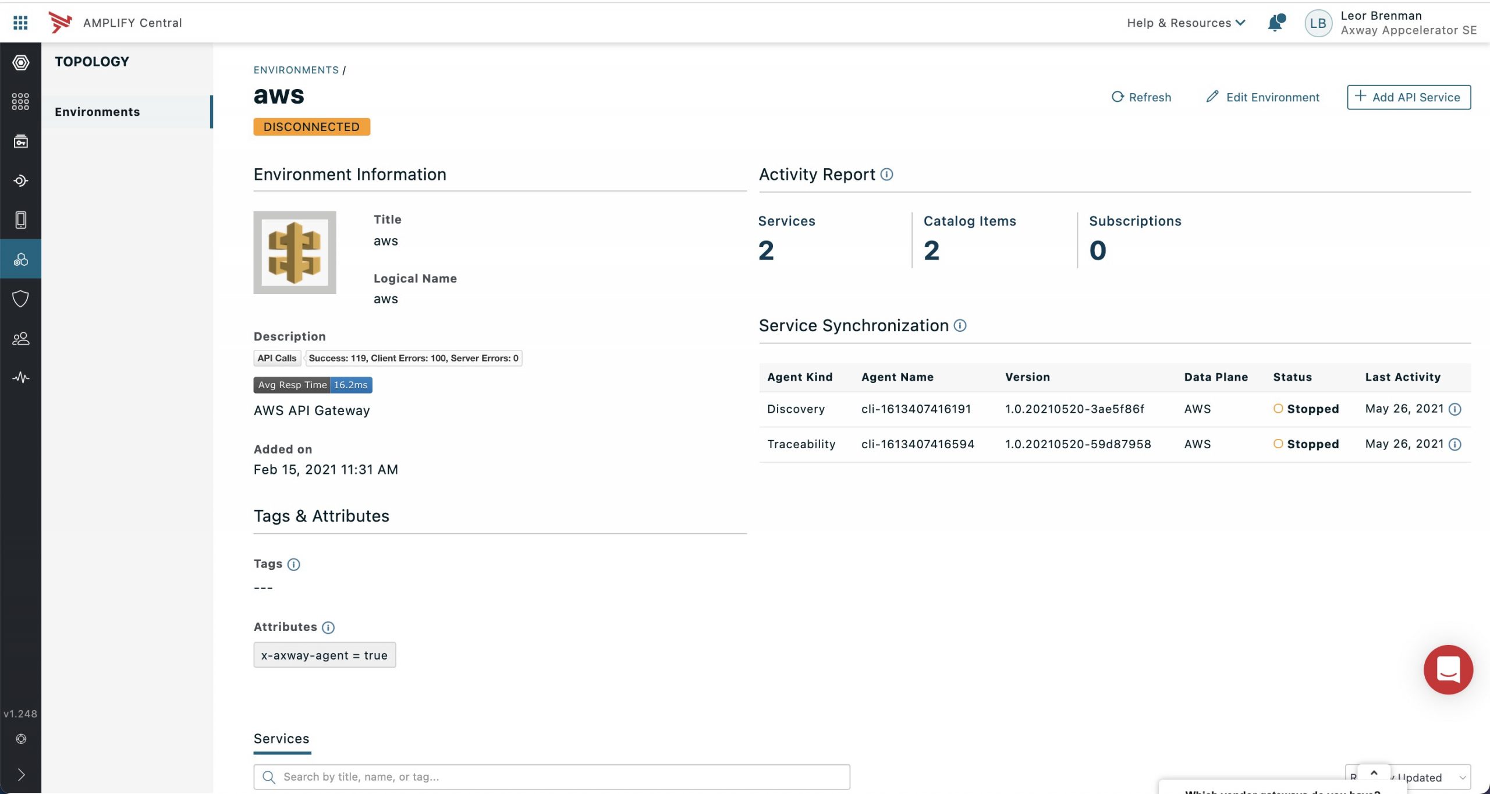Viewport: 1490px width, 794px height.
Task: Click agent name cli-1613407416594
Action: click(918, 444)
